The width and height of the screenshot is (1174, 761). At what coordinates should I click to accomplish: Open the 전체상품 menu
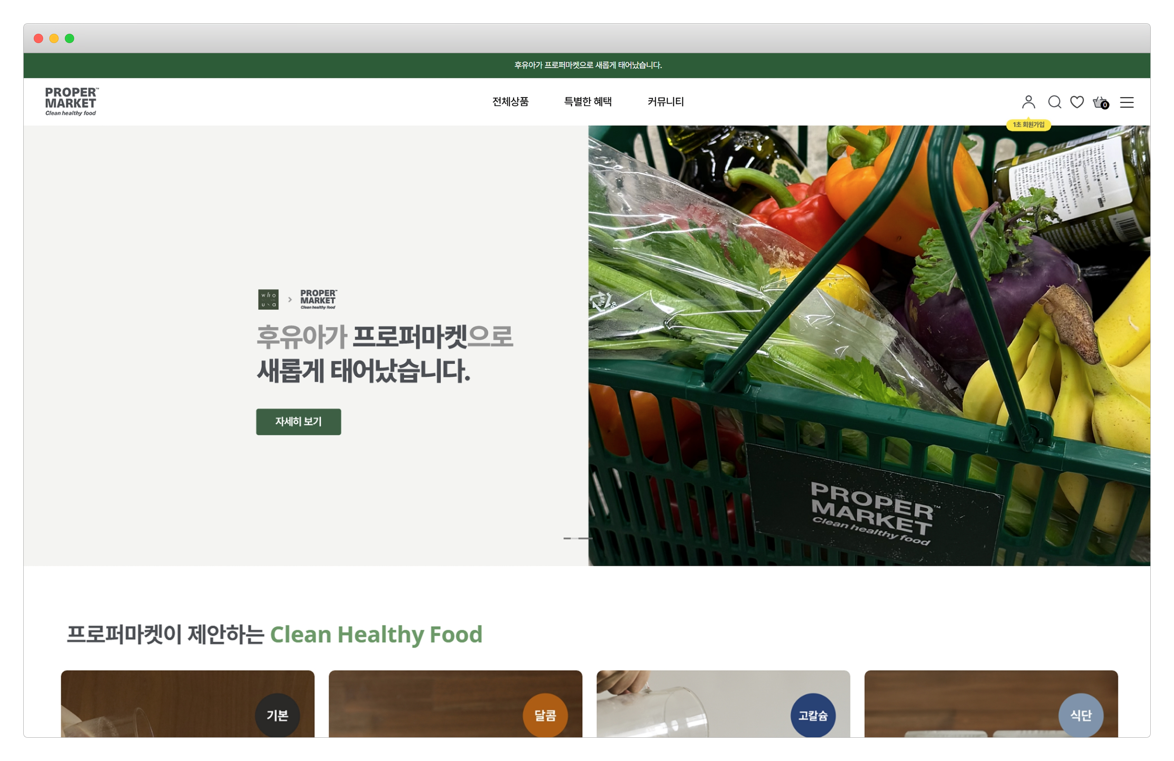pos(511,102)
